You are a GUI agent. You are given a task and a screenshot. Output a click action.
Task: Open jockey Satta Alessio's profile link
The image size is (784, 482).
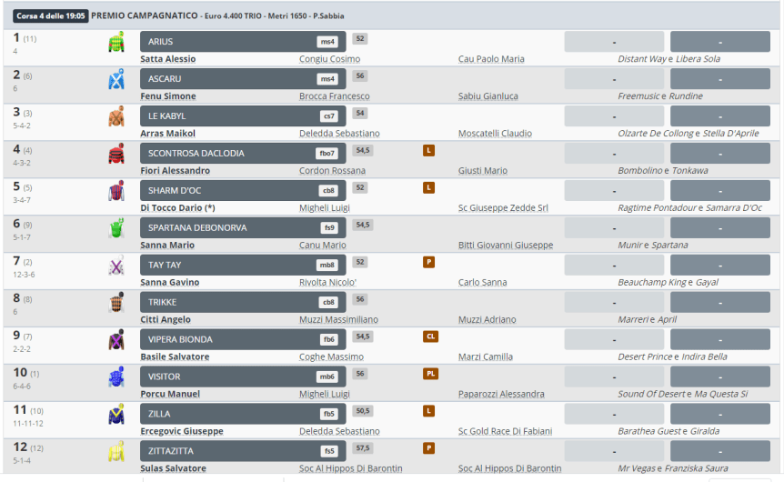[x=168, y=59]
